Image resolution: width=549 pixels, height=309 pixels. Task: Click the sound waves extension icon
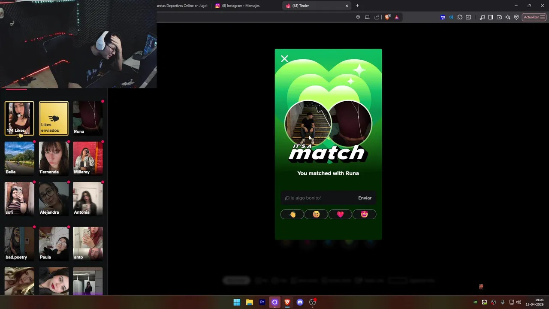(451, 17)
